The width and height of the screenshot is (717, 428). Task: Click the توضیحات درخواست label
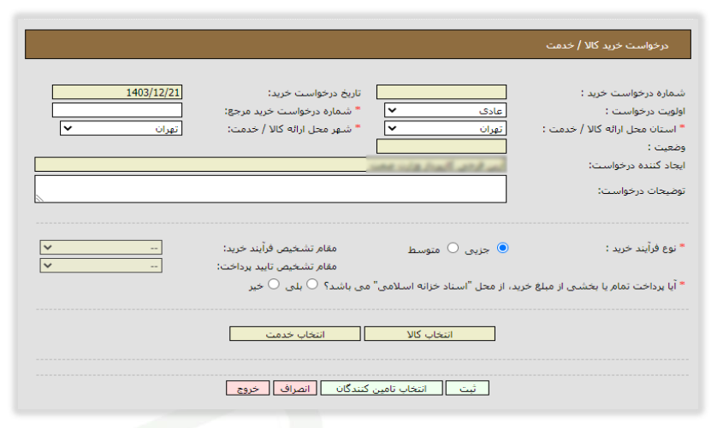click(641, 191)
